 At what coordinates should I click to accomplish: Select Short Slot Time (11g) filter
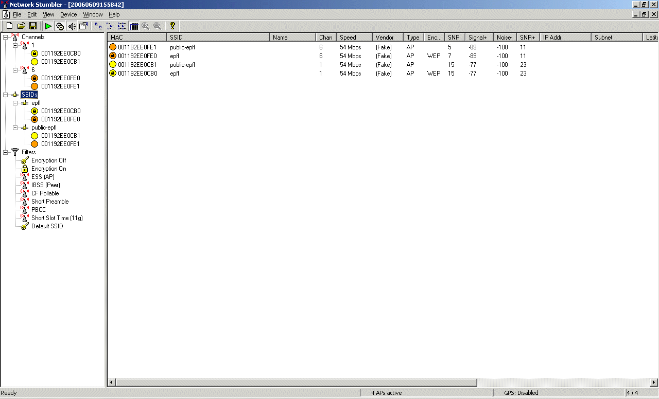[57, 218]
